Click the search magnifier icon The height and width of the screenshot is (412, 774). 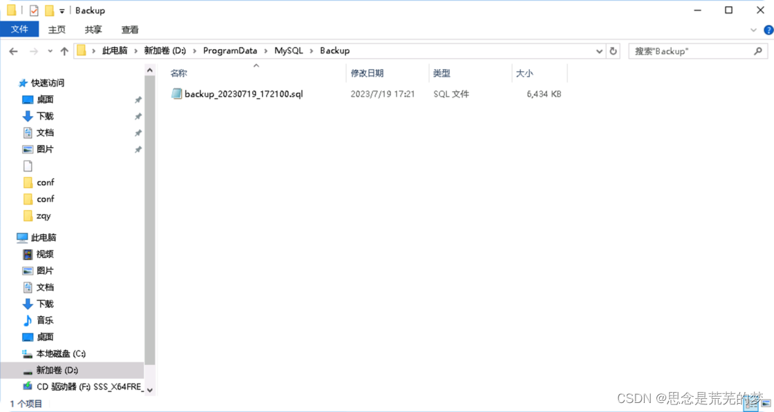click(758, 51)
